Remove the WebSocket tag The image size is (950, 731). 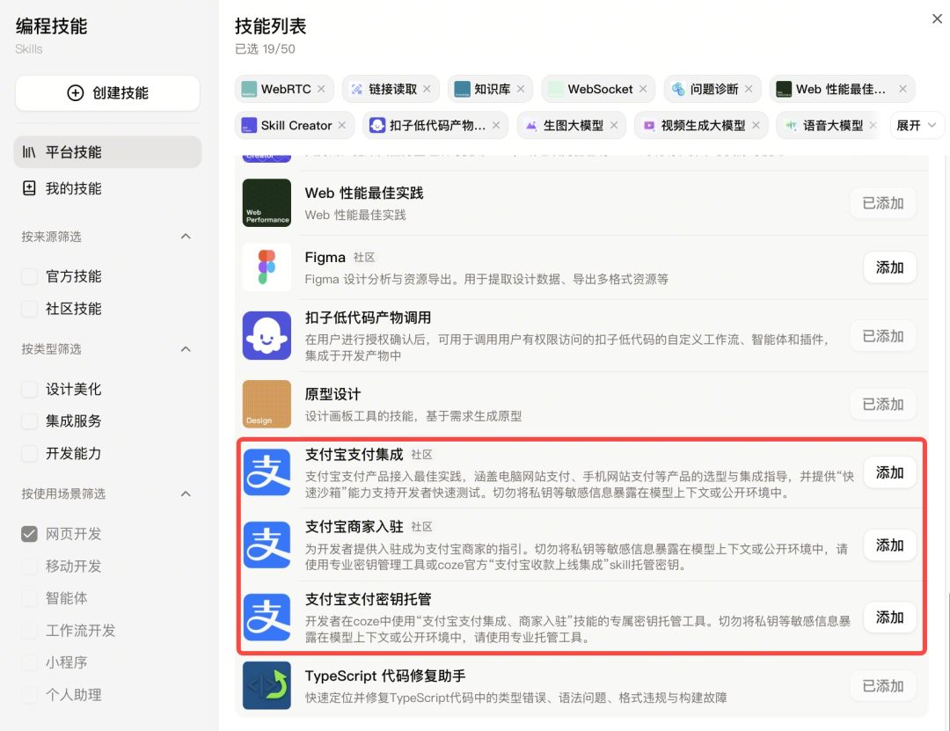643,89
